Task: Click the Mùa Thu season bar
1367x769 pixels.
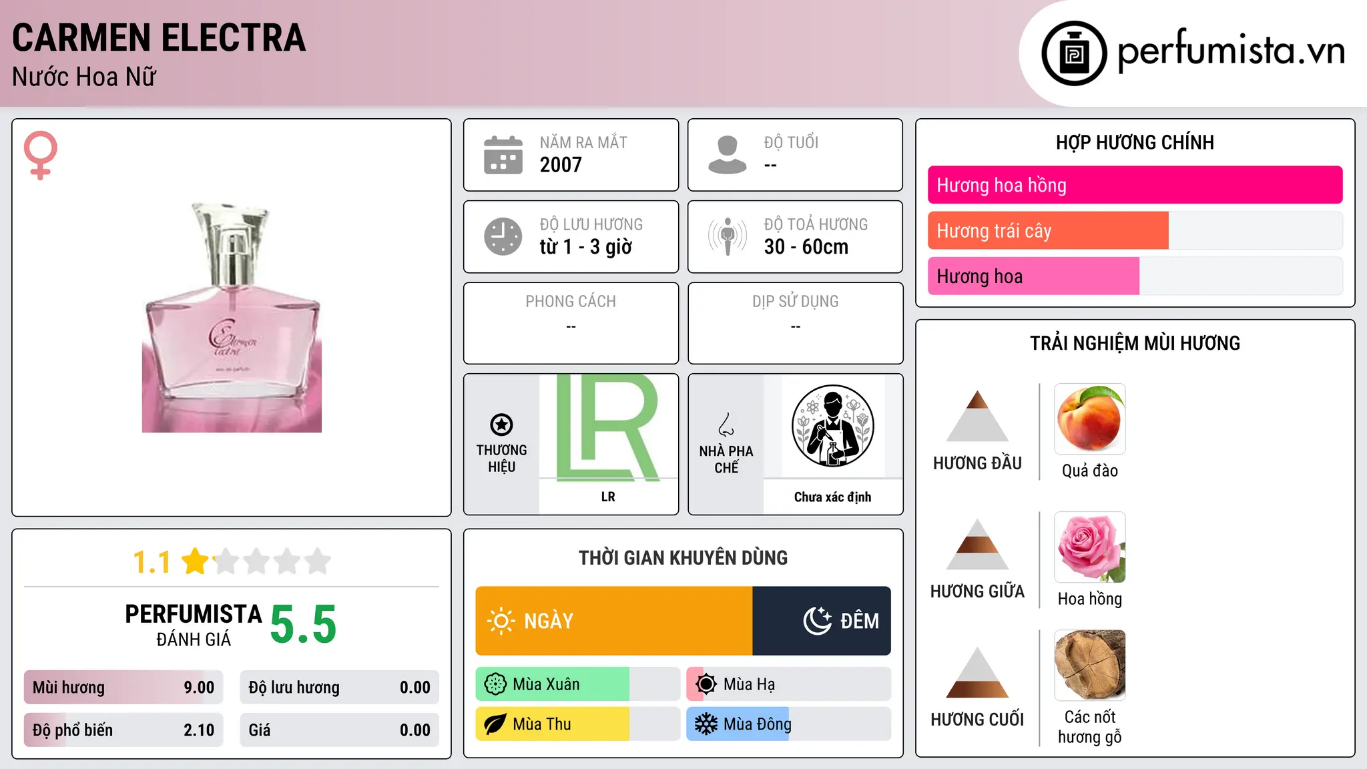Action: [x=578, y=724]
